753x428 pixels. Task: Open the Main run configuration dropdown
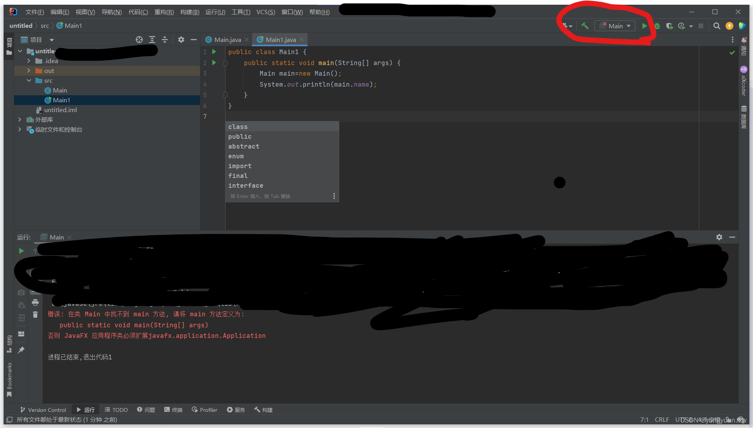(x=615, y=26)
